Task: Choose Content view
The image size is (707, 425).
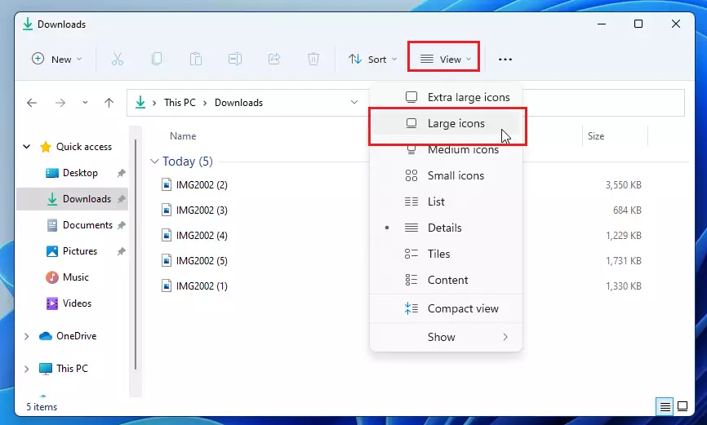Action: click(x=446, y=281)
